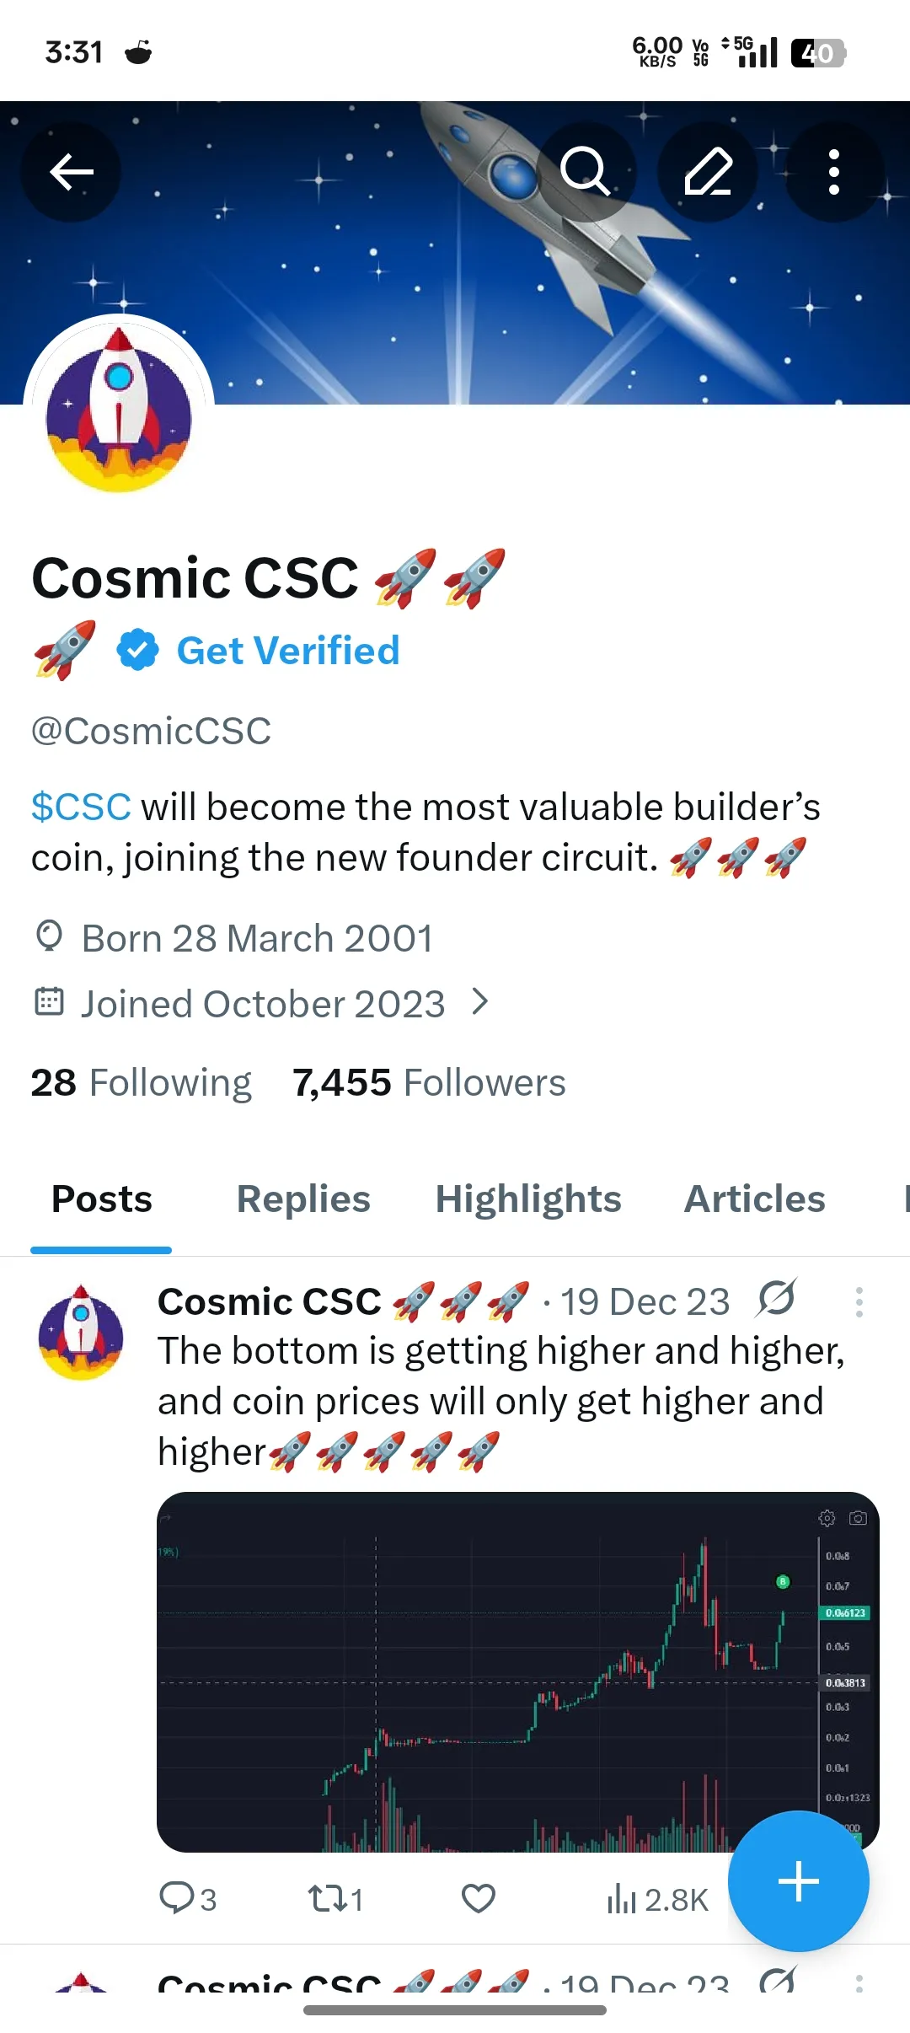Tap the edit profile pencil icon
The width and height of the screenshot is (910, 2033).
tap(708, 172)
